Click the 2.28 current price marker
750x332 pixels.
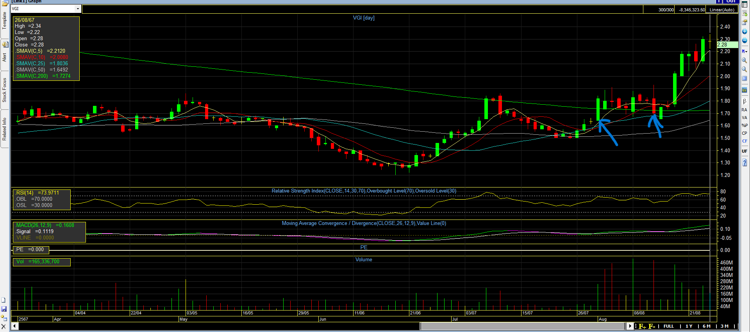click(x=727, y=45)
